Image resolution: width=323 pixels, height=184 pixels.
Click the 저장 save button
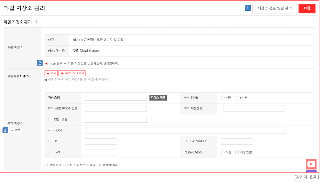[307, 8]
